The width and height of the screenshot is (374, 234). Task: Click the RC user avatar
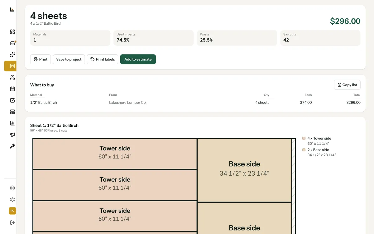(x=12, y=211)
